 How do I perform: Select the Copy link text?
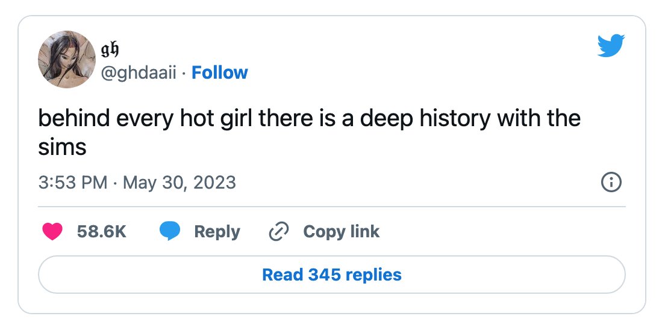[341, 232]
